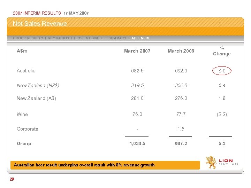Click the Australia value 682.5

pyautogui.click(x=137, y=71)
